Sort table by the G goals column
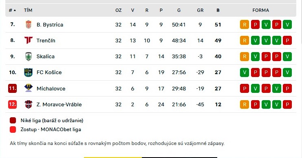 tap(179, 10)
